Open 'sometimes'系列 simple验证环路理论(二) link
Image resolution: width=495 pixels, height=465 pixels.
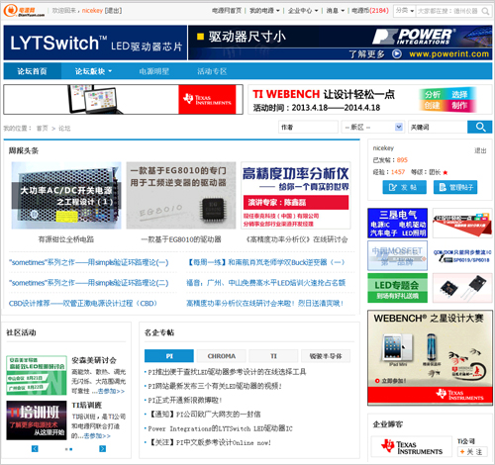click(x=89, y=283)
